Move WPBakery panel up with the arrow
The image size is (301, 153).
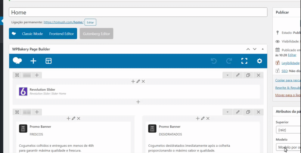pos(248,49)
